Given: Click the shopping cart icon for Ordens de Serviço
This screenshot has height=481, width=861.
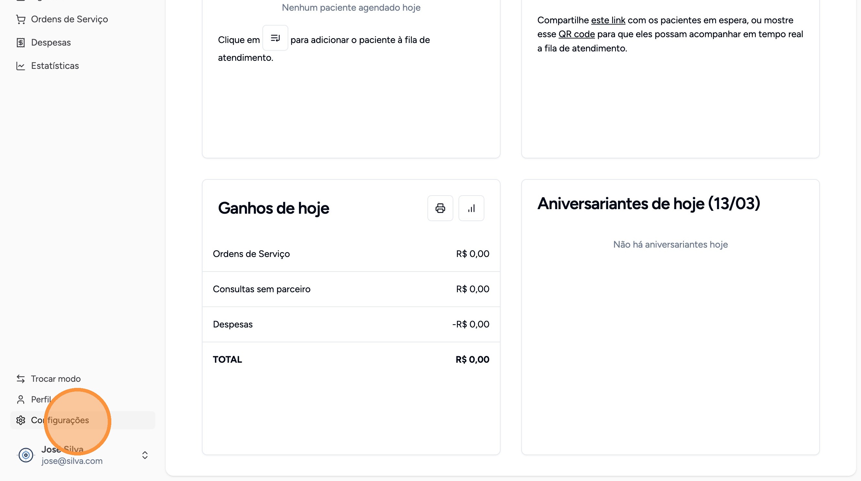Looking at the screenshot, I should 21,19.
